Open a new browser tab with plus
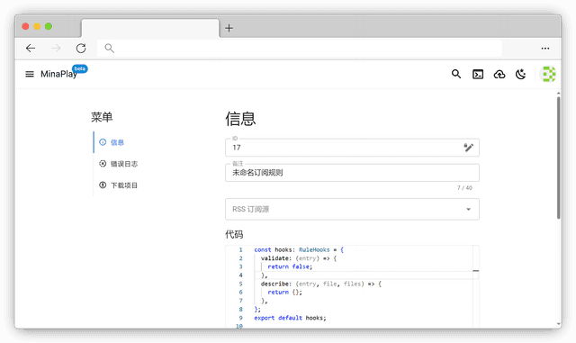Image resolution: width=576 pixels, height=343 pixels. (229, 28)
